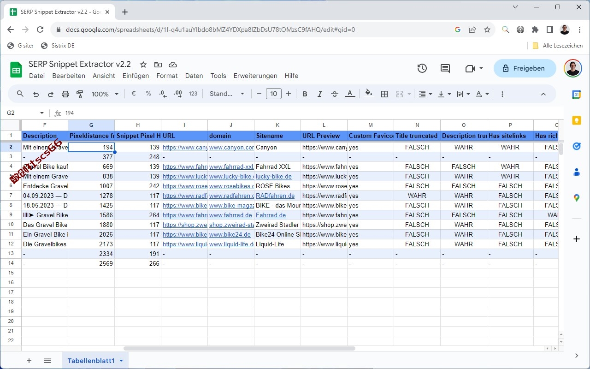
Task: Increase the font size
Action: 289,94
